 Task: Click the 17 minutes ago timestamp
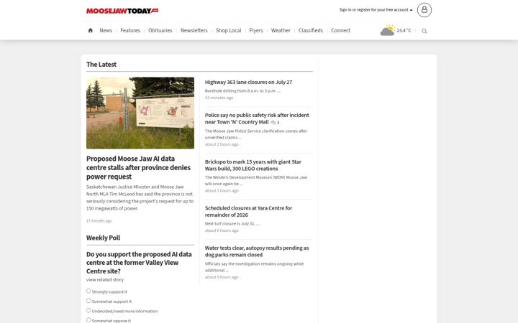[99, 221]
